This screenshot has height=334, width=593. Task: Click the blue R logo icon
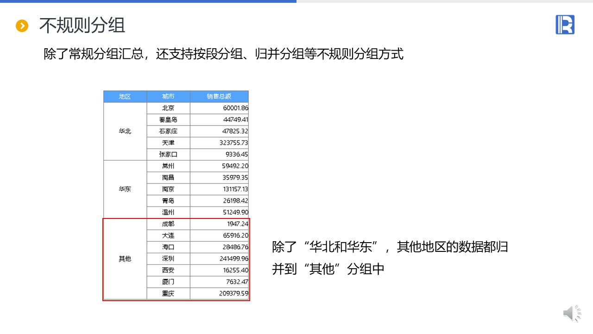pos(565,25)
